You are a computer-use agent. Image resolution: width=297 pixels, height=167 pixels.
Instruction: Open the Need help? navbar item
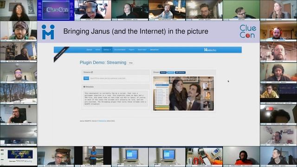(142, 50)
